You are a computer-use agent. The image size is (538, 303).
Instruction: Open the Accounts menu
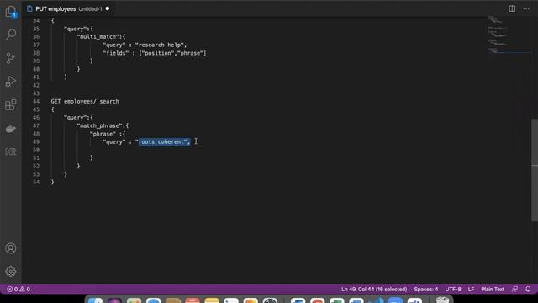click(11, 248)
